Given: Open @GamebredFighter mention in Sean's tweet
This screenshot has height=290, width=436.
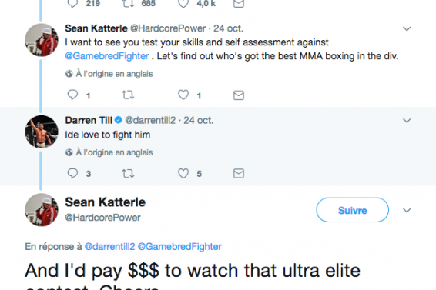Looking at the screenshot, I should tap(107, 56).
